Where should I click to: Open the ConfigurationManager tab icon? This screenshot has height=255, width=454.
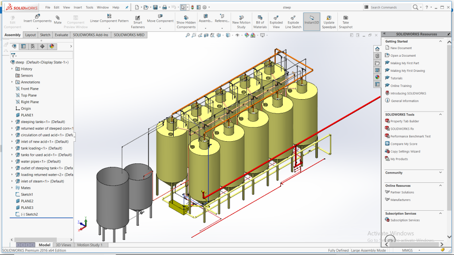tap(33, 46)
